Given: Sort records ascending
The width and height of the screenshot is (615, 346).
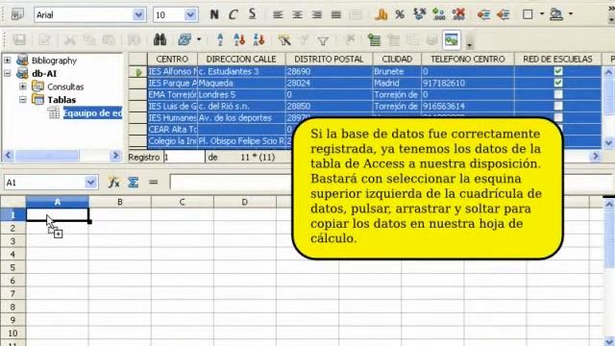Looking at the screenshot, I should pyautogui.click(x=239, y=39).
